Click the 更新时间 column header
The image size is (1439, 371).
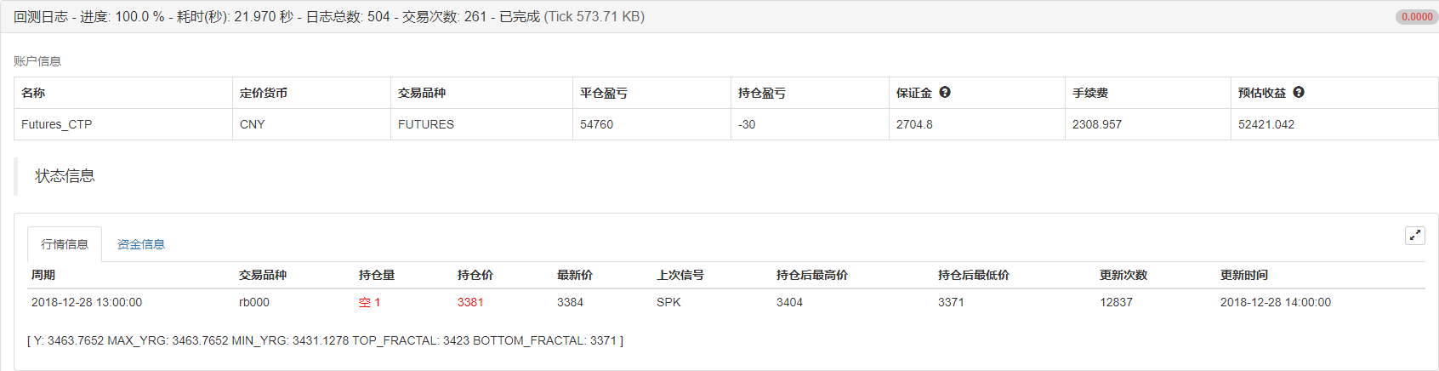pyautogui.click(x=1244, y=275)
